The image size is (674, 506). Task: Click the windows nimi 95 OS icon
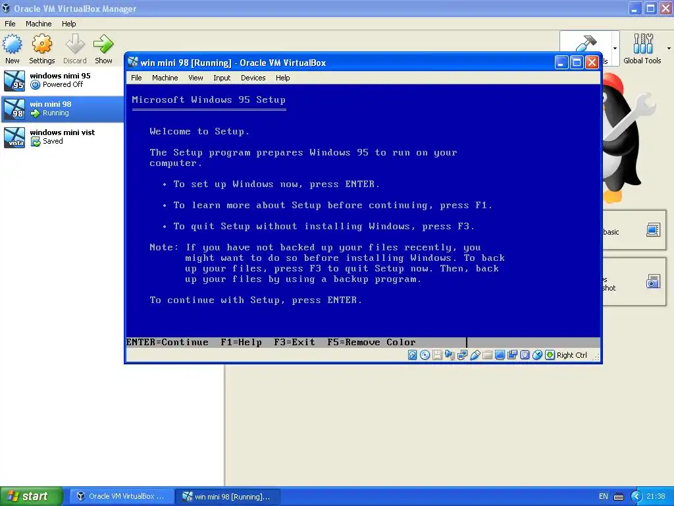pyautogui.click(x=14, y=81)
